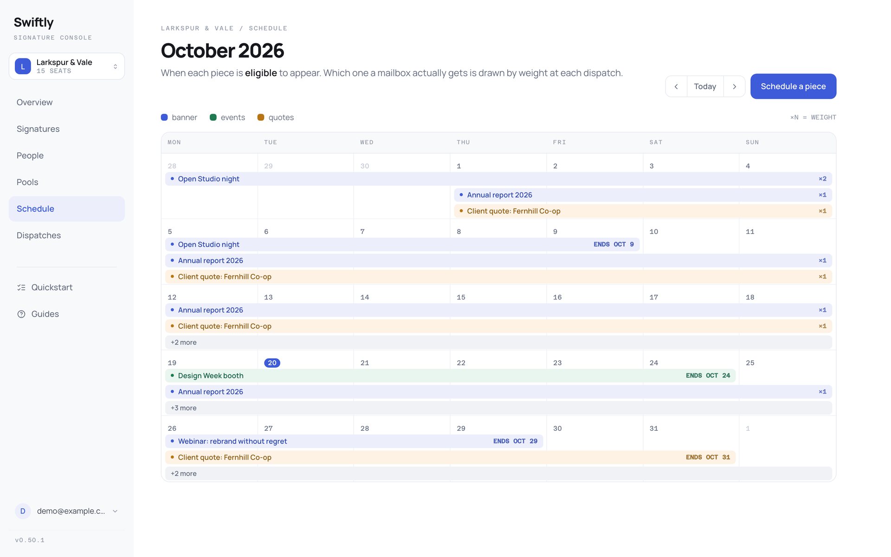Expand +2 more in Oct 12 week
Viewport: 891px width, 557px height.
tap(498, 343)
